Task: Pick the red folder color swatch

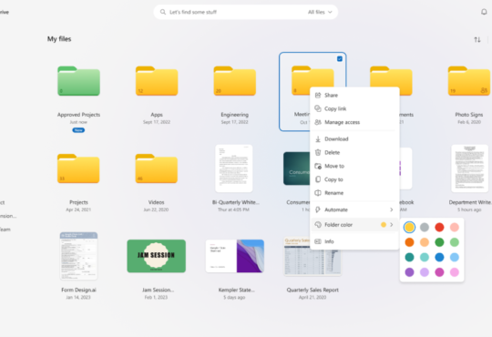Action: [439, 227]
